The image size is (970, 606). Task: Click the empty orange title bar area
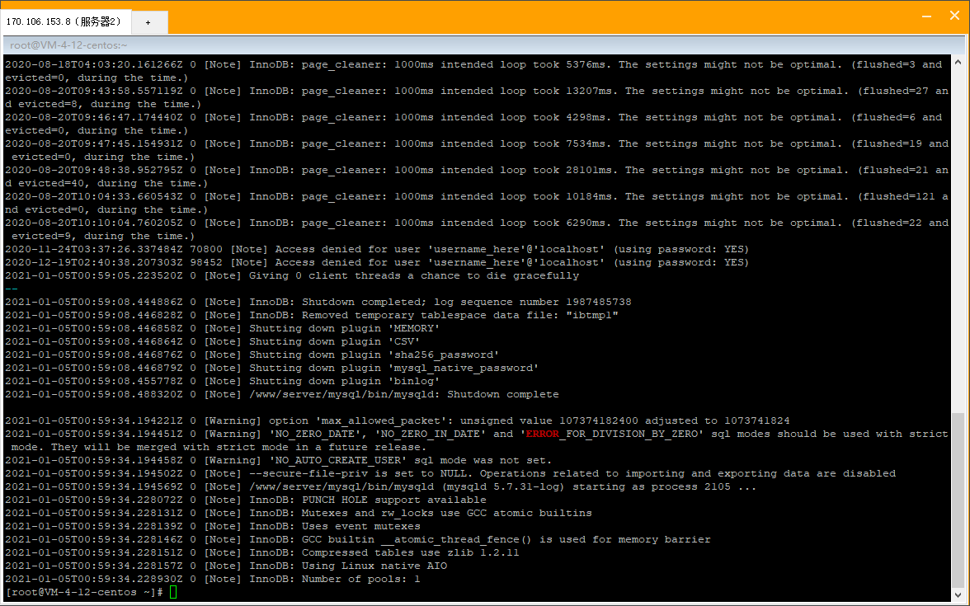pos(538,17)
